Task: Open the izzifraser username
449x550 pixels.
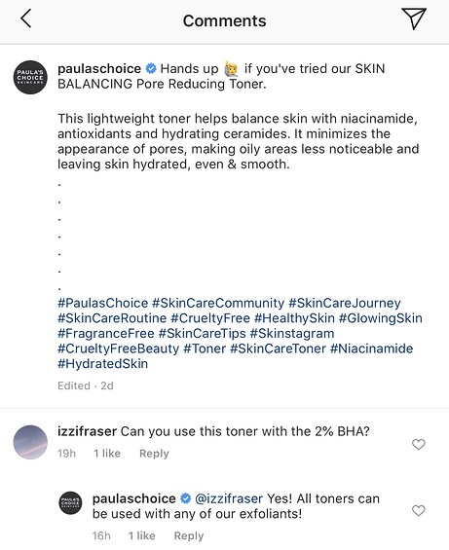Action: coord(87,431)
